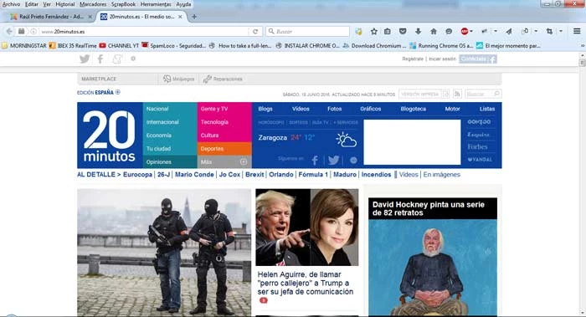586x317 pixels.
Task: Open the Tecnología section
Action: point(214,122)
